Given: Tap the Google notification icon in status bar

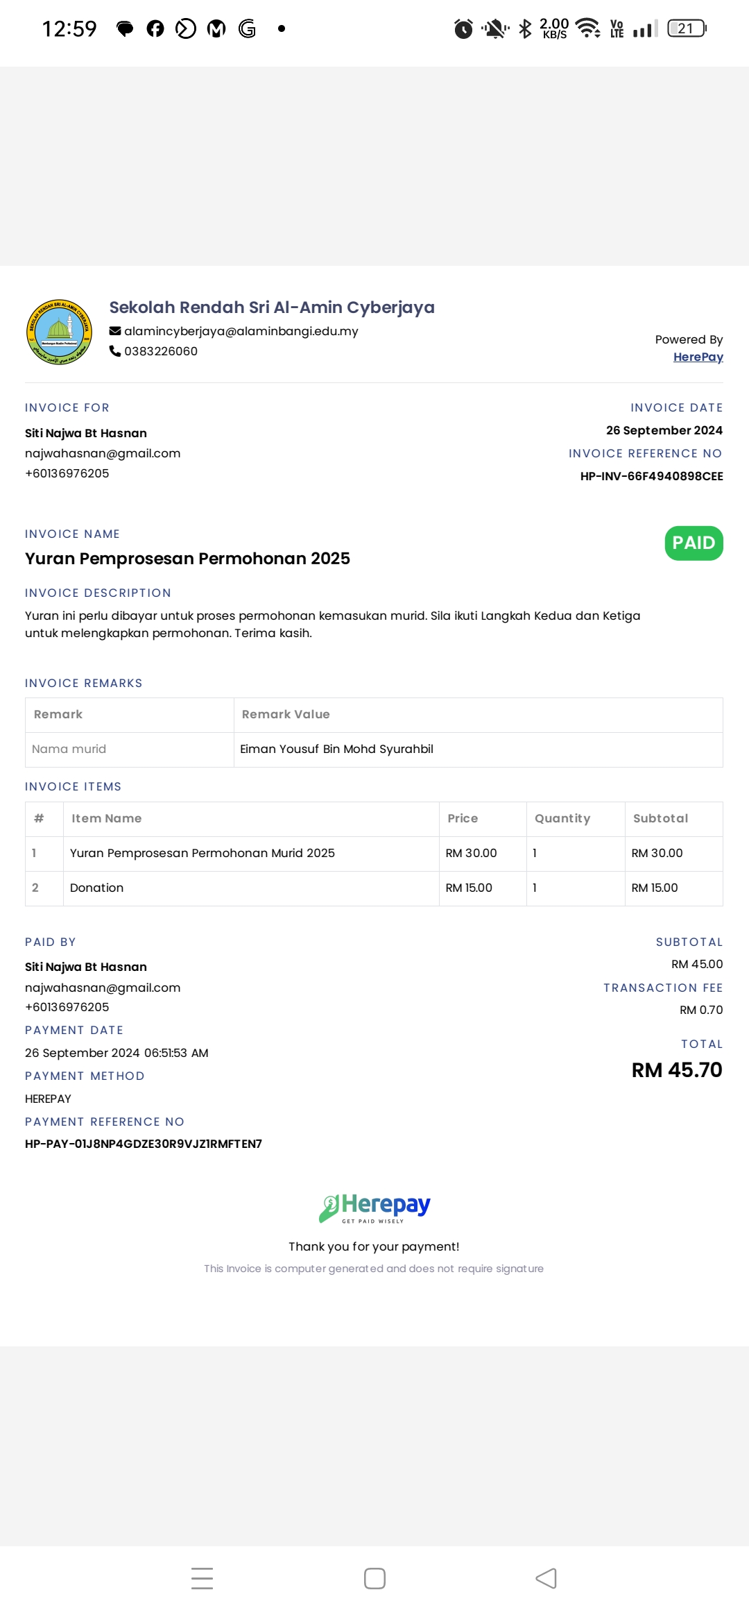Looking at the screenshot, I should (x=248, y=28).
